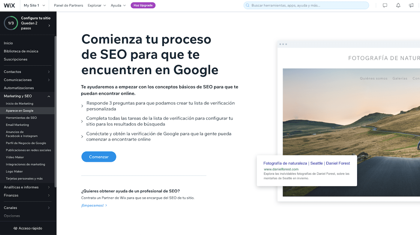Open the announcements megaphone icon
Screen dimensions: 420x235
(411, 5)
